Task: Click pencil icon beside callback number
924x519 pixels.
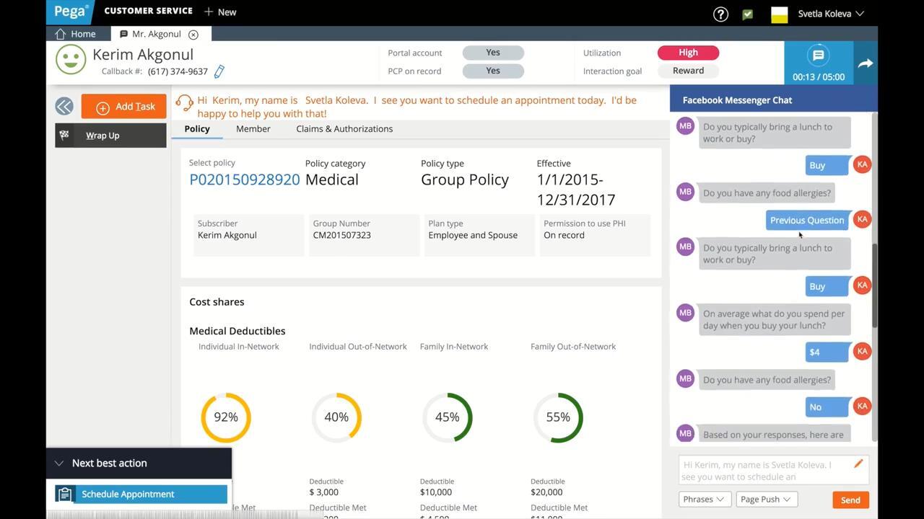Action: pos(219,71)
